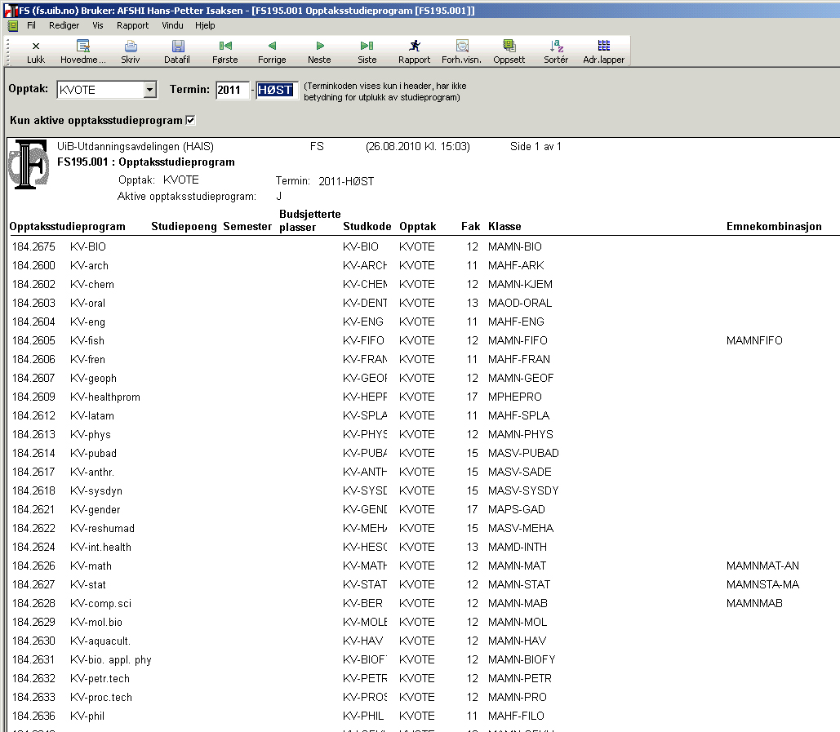Select the KV-chem program name
The height and width of the screenshot is (732, 840).
[x=92, y=284]
